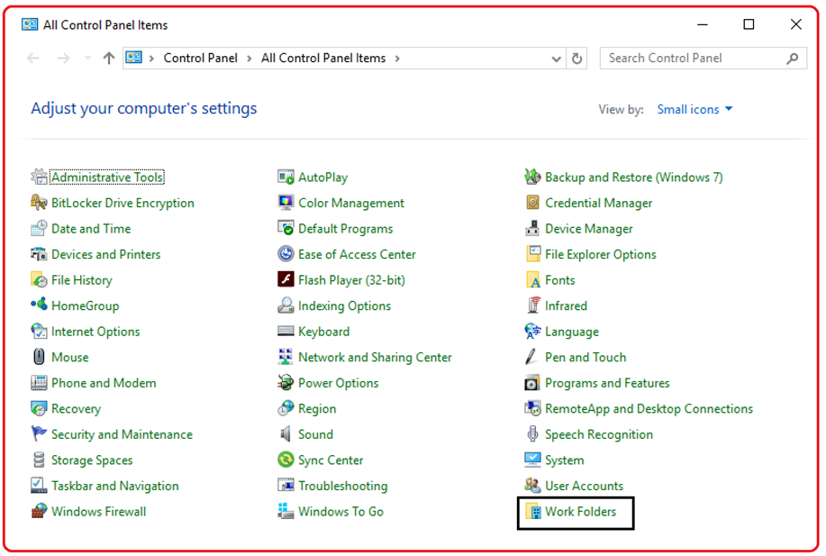Open the Administrative Tools gear icon

click(39, 178)
